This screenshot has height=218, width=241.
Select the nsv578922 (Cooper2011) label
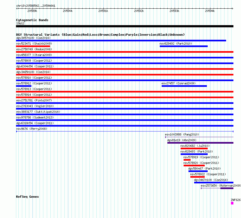click(x=208, y=174)
